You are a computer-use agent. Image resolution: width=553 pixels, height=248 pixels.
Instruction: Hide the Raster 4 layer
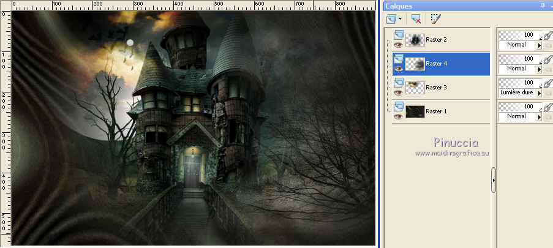click(x=398, y=69)
